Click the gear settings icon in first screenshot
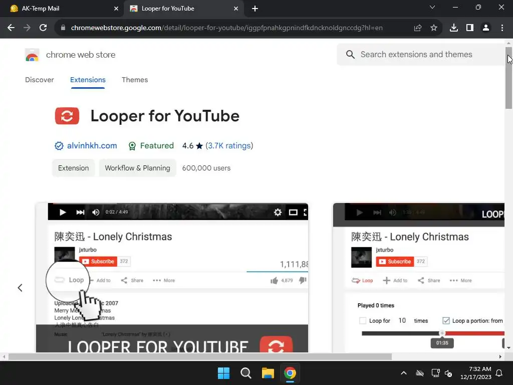The image size is (513, 385). 278,213
